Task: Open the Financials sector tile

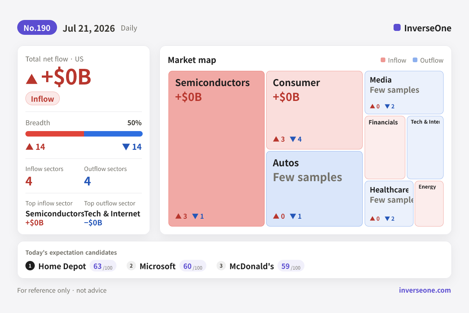Action: coord(385,148)
